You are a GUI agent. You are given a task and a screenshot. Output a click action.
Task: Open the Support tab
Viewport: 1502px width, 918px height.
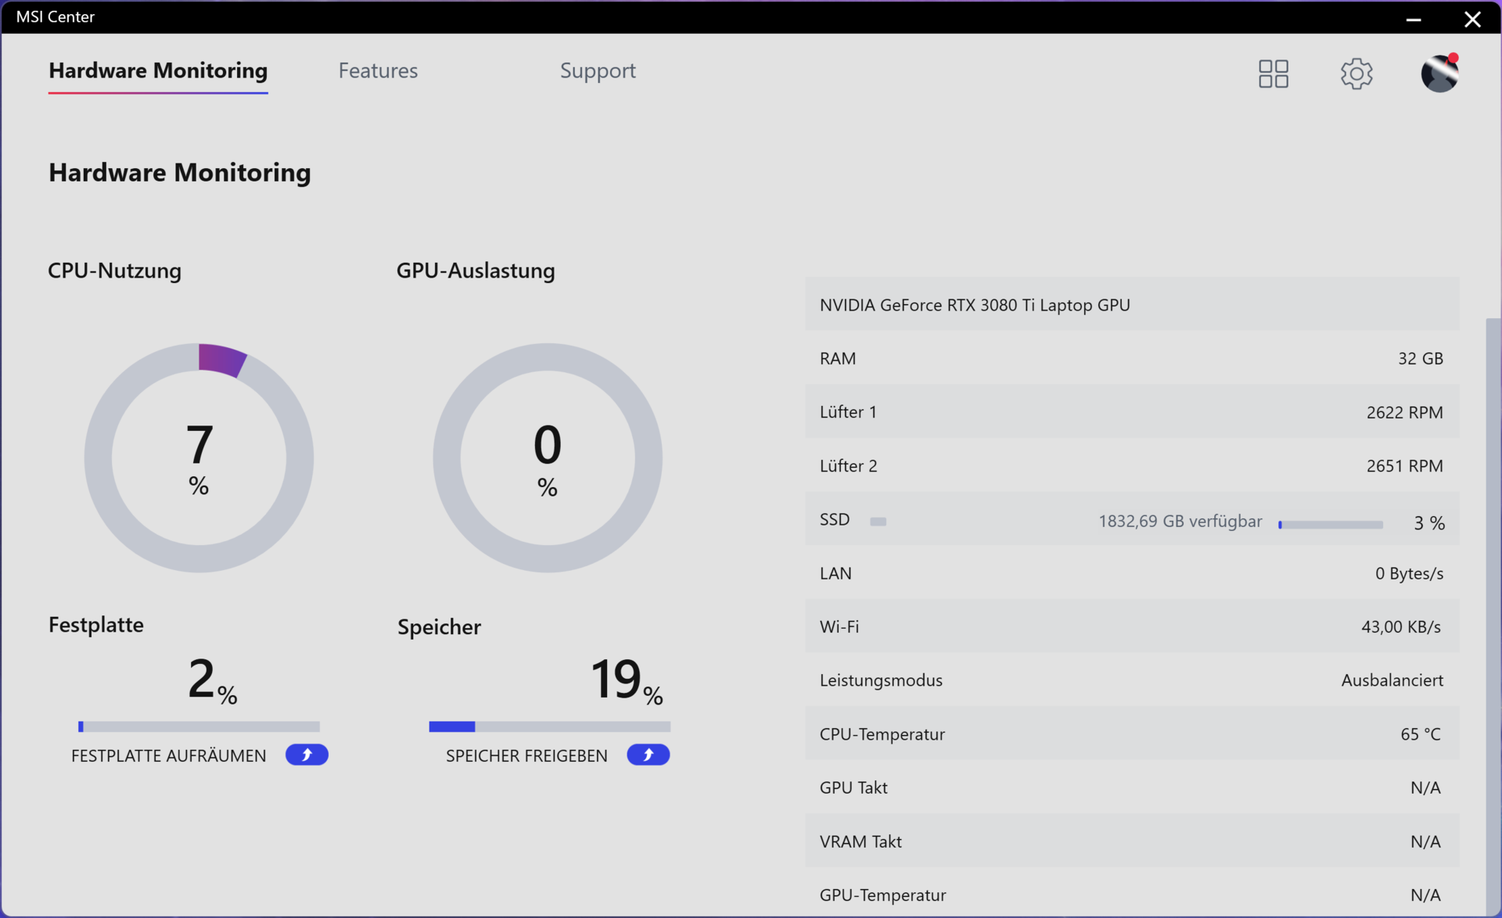pyautogui.click(x=598, y=70)
